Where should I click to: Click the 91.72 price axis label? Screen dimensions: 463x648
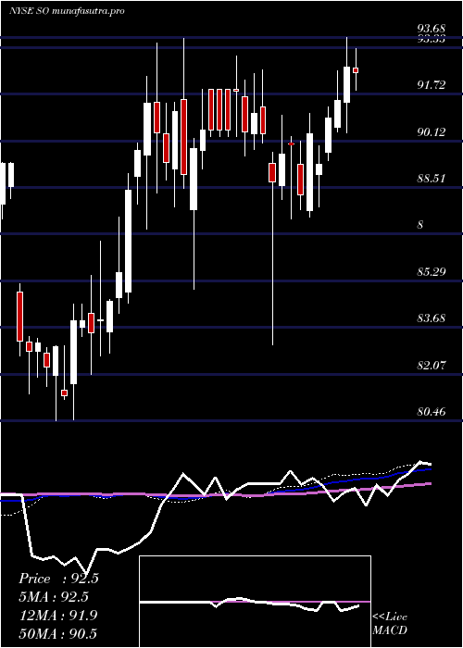(x=432, y=85)
